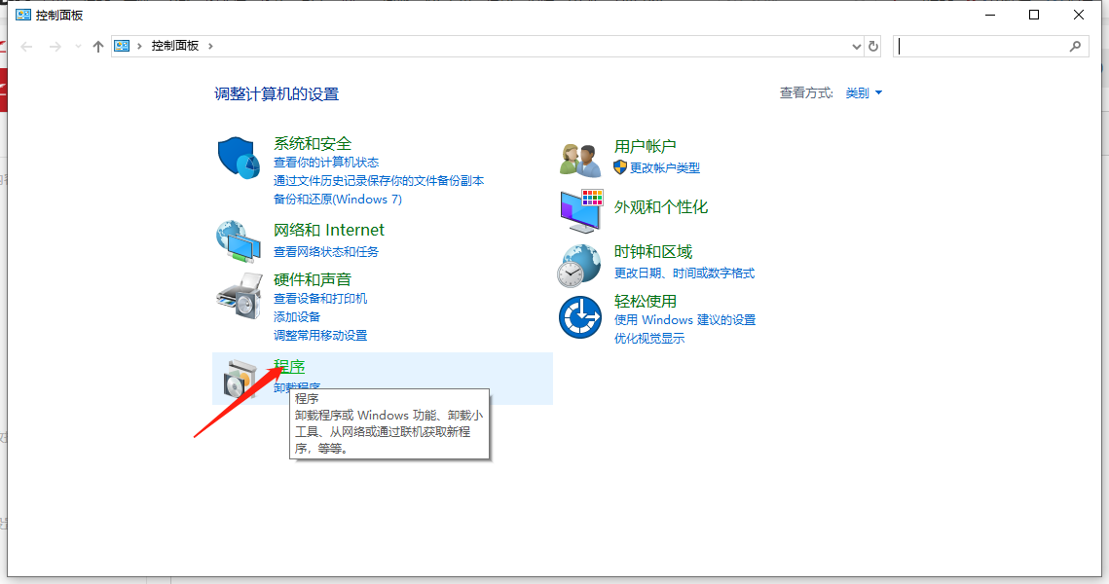The width and height of the screenshot is (1109, 584).
Task: Open the Ease of Access icon
Action: [x=580, y=317]
